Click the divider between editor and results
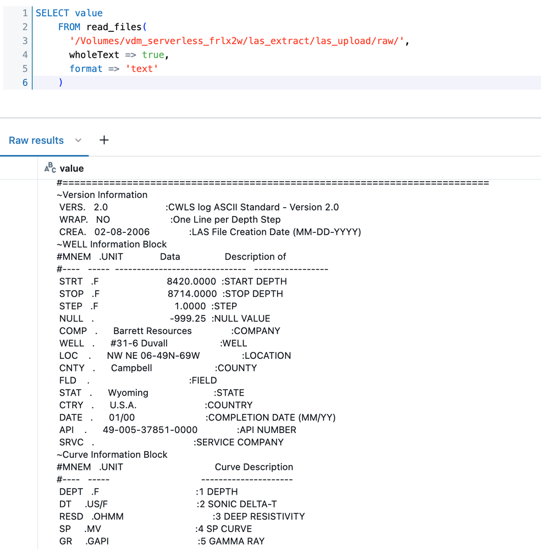541x549 pixels. point(270,118)
